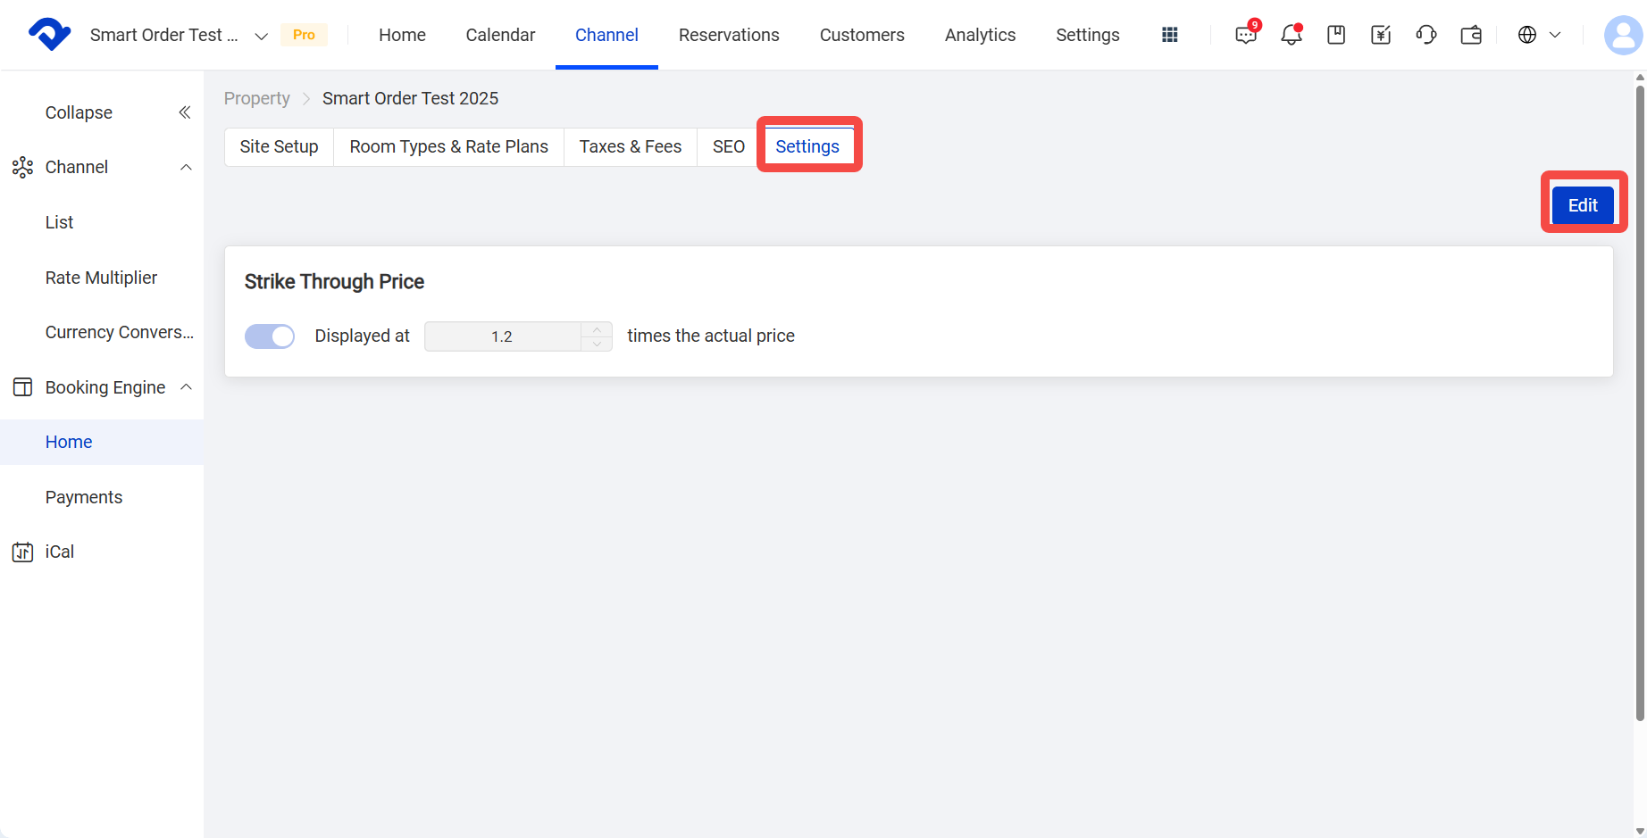
Task: Click the bookmark icon in top bar
Action: click(1336, 35)
